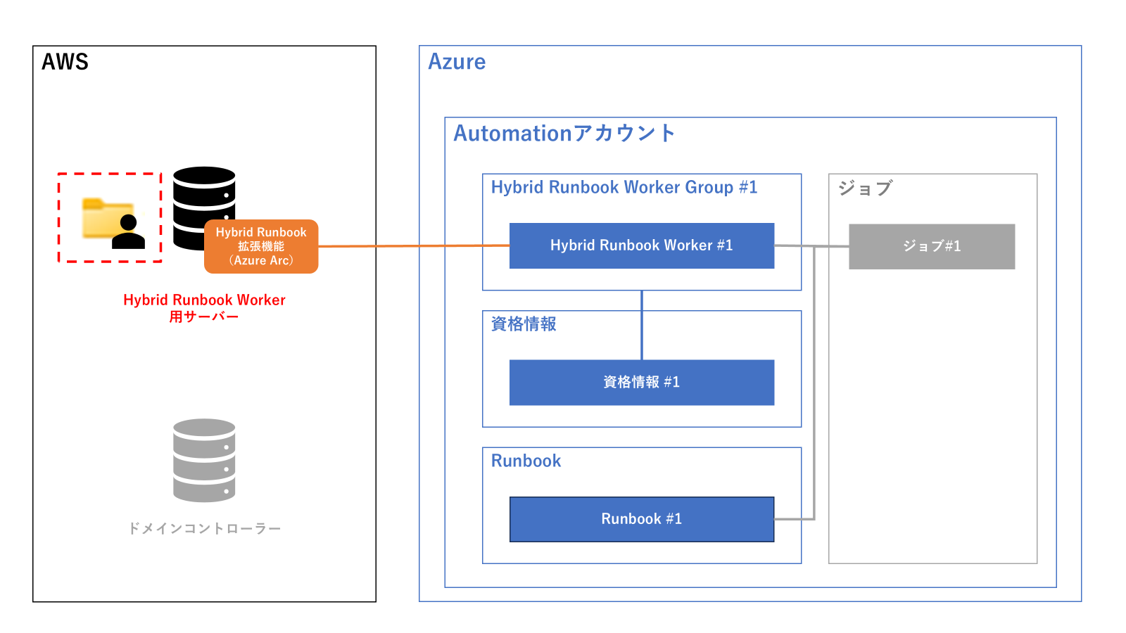Click the bottom disk of the gray database icon

[x=203, y=489]
